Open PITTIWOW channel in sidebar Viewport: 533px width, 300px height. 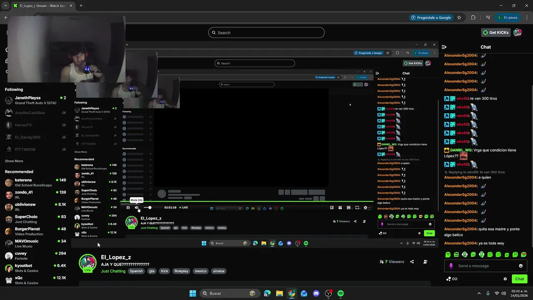click(x=35, y=149)
